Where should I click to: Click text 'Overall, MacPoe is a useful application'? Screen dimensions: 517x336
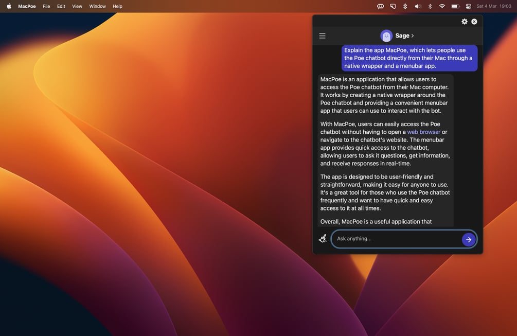click(376, 222)
